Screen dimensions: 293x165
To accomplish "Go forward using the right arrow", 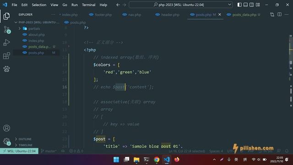I will 124,5.
